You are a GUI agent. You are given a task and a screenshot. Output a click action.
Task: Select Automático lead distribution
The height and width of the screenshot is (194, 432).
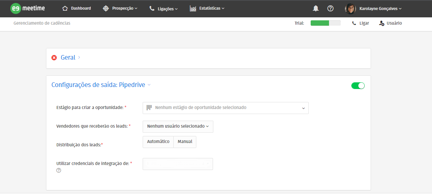coord(158,142)
